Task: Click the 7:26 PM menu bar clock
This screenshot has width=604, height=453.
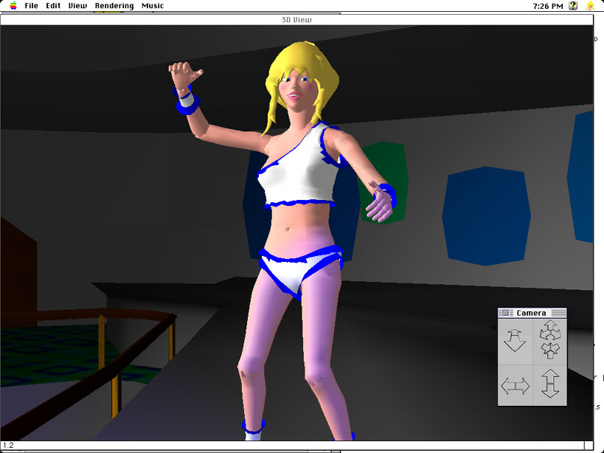Action: click(548, 6)
